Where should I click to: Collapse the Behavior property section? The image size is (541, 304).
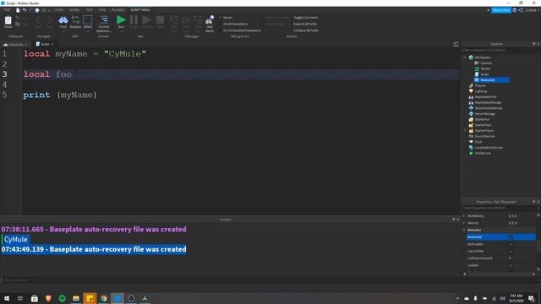[x=464, y=230]
